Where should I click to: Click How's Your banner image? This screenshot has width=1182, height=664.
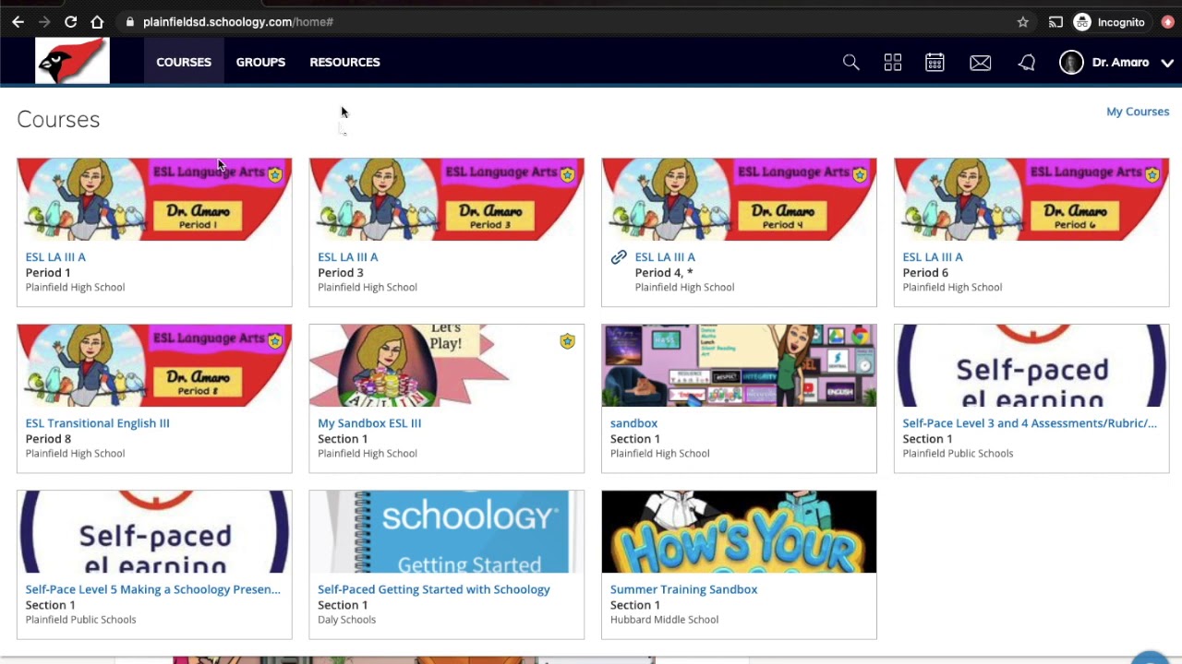(x=739, y=531)
